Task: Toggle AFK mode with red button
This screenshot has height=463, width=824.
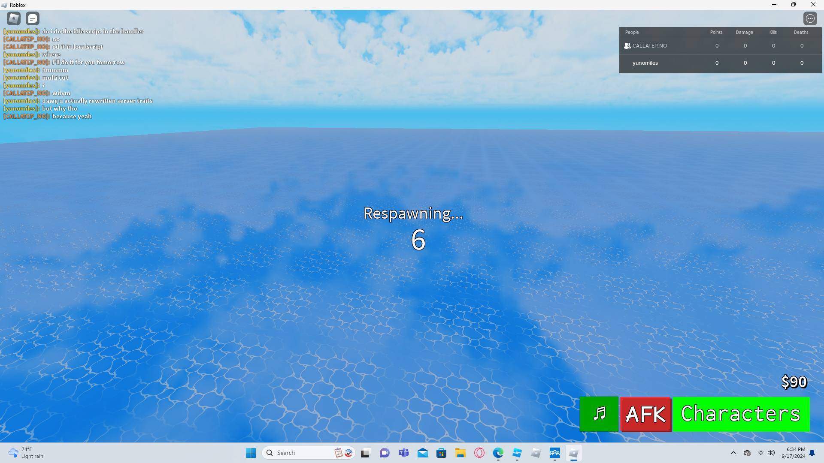Action: [645, 414]
